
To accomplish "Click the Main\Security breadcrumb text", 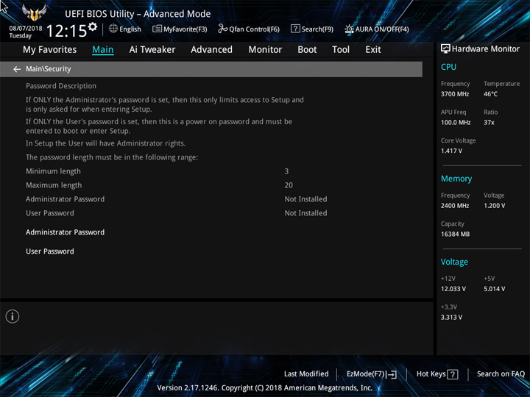I will [x=49, y=69].
